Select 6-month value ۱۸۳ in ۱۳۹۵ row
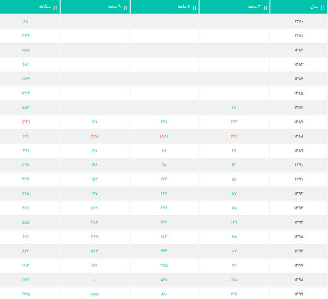The image size is (328, 299). tap(164, 237)
